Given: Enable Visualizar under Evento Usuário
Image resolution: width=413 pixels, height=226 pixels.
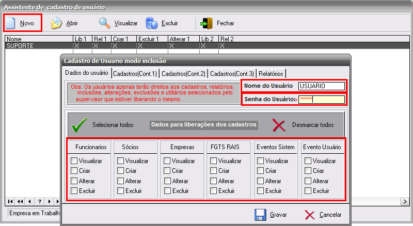Looking at the screenshot, I should (x=308, y=160).
